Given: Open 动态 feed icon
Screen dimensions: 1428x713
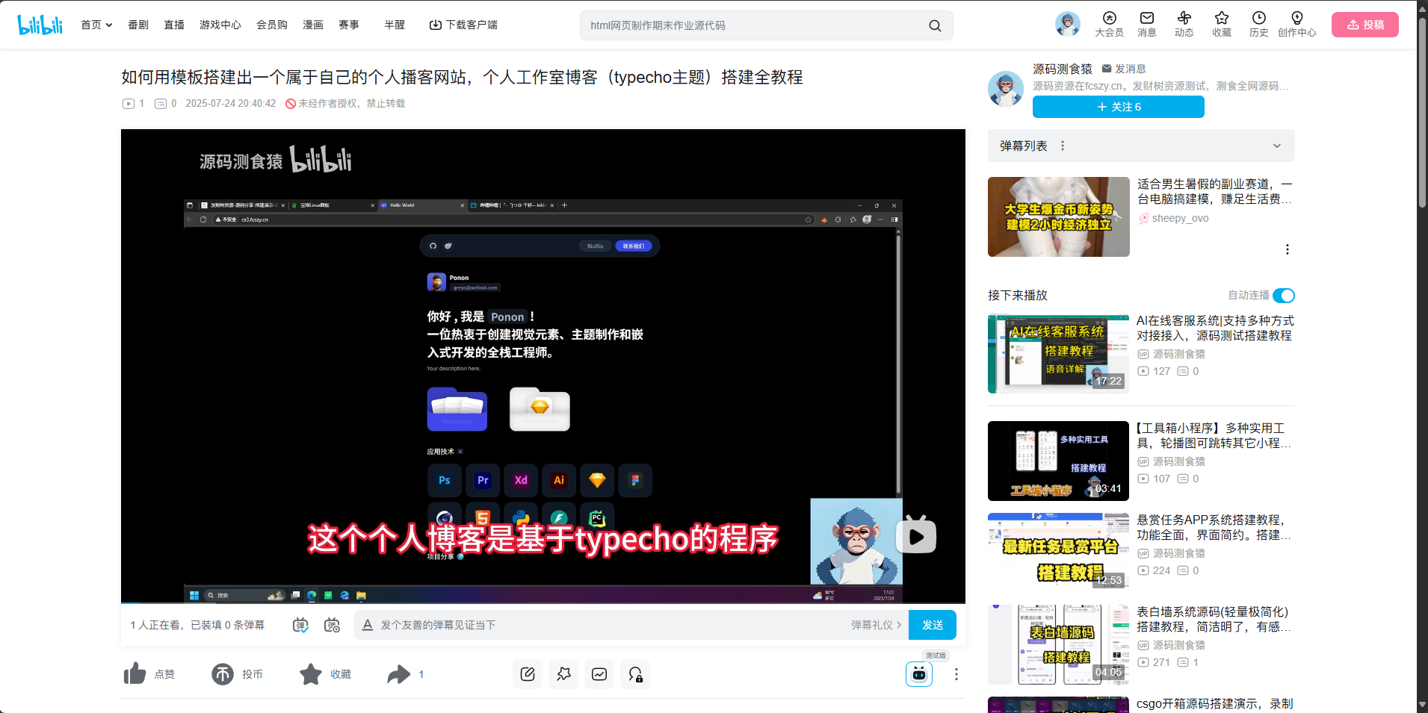Looking at the screenshot, I should (x=1184, y=25).
